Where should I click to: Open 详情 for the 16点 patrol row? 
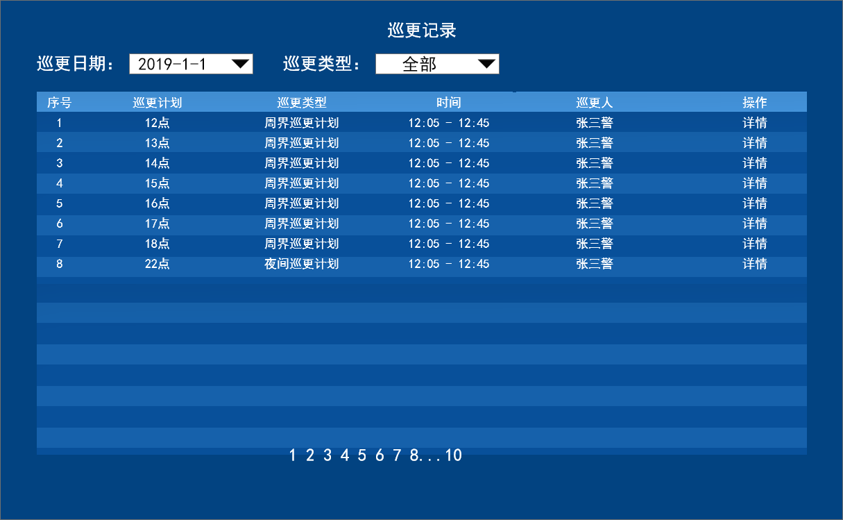click(754, 203)
